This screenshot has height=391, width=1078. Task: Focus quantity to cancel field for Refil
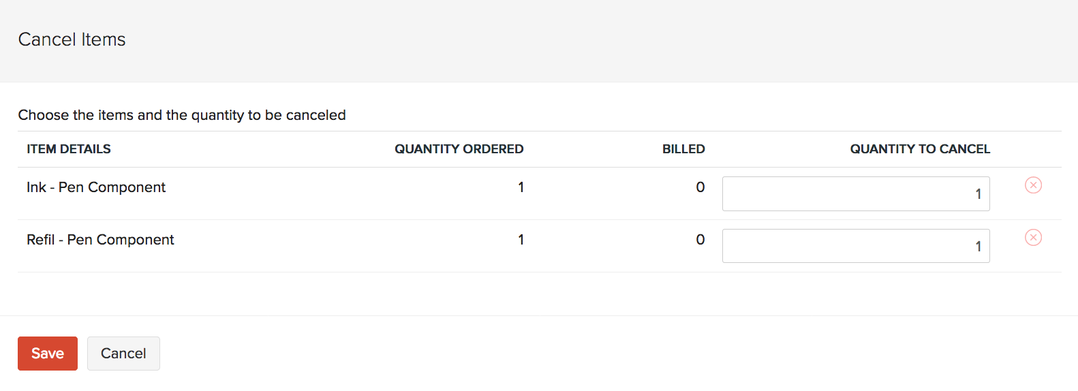tap(855, 246)
